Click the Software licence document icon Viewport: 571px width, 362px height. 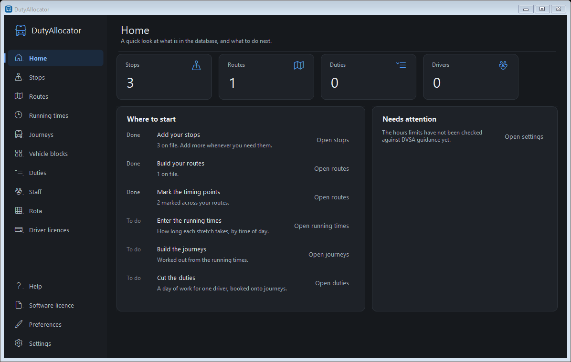19,305
